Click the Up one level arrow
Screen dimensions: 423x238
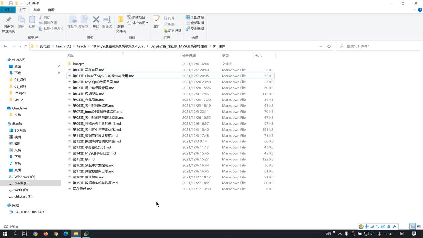pyautogui.click(x=26, y=46)
